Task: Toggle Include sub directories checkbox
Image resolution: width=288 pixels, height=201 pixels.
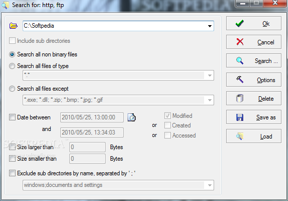Action: pyautogui.click(x=12, y=41)
